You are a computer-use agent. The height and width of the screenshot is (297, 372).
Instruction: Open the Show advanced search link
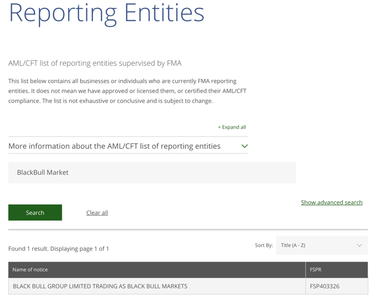(x=331, y=202)
